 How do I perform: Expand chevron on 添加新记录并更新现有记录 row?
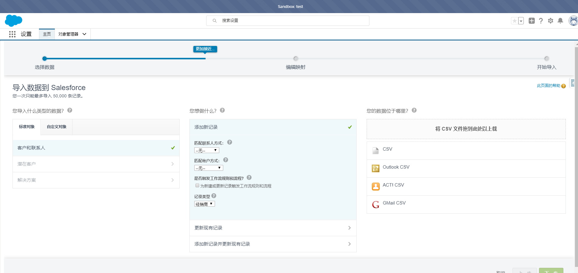pos(350,244)
